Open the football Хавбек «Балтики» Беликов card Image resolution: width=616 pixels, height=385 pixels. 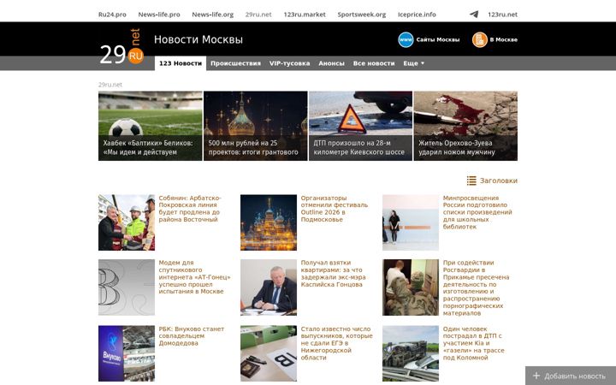coord(151,126)
